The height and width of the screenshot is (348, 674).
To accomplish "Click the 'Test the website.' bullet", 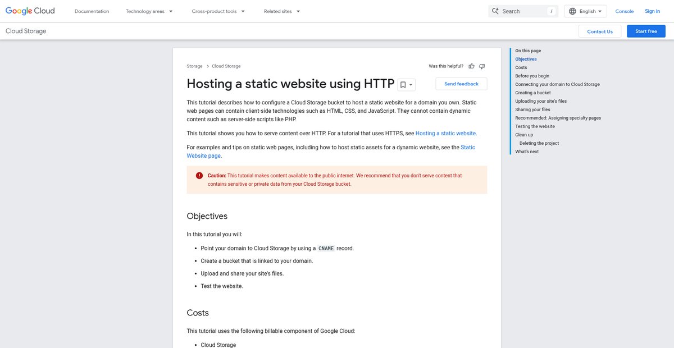I will pos(222,286).
